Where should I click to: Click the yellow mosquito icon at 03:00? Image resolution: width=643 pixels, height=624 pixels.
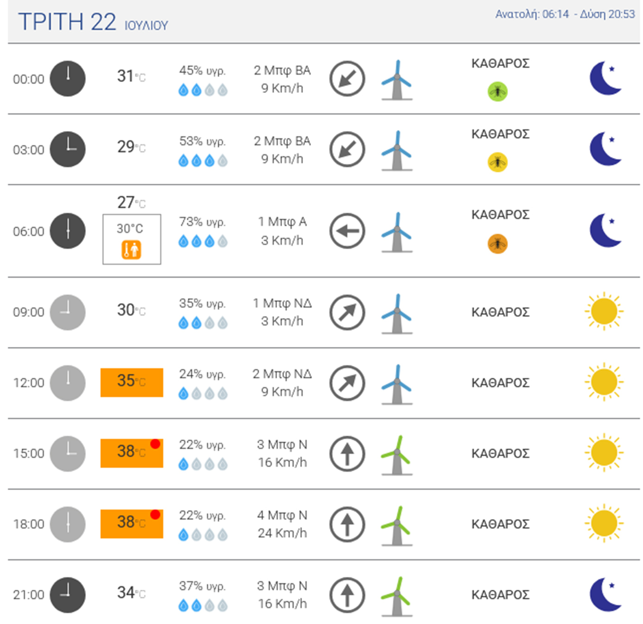pos(497,162)
